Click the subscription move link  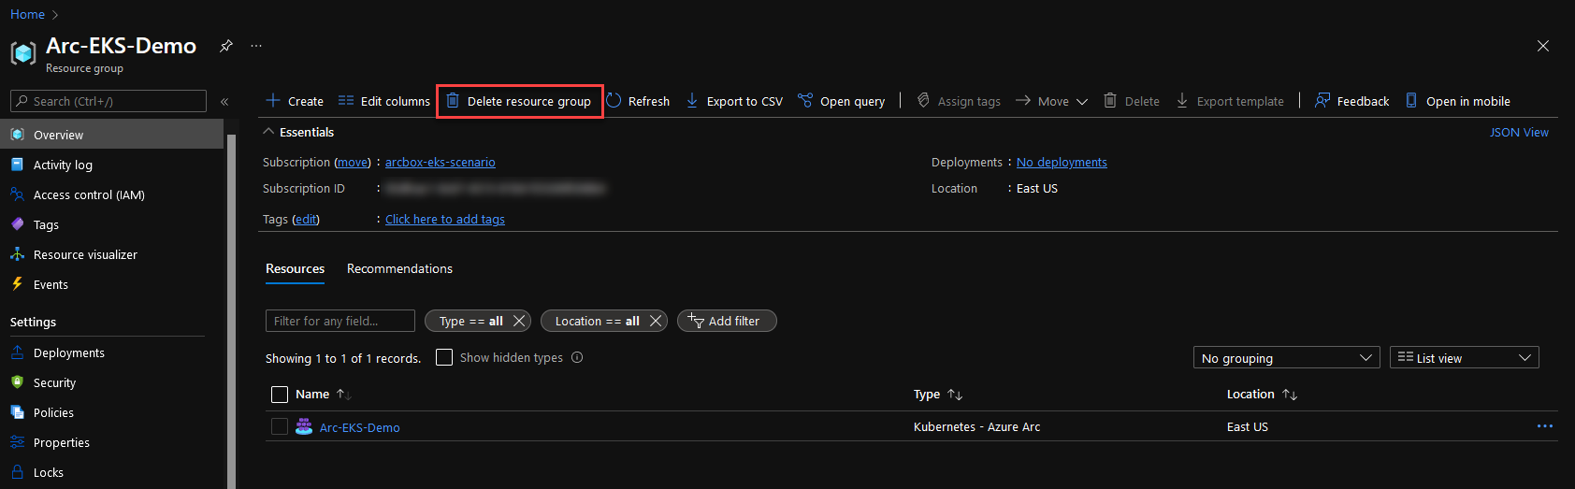pyautogui.click(x=353, y=162)
